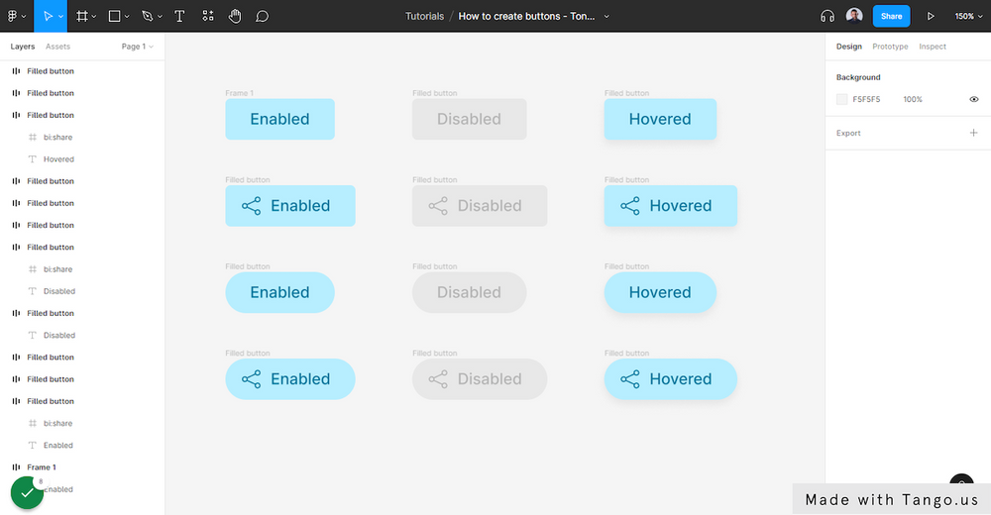Select the Add comment tool
This screenshot has height=515, width=991.
263,17
